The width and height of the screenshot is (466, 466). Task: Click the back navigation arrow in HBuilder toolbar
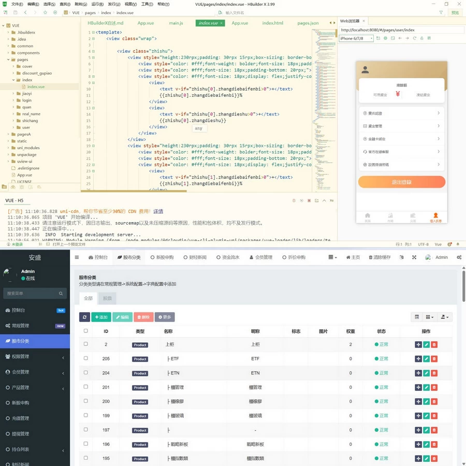click(x=25, y=12)
